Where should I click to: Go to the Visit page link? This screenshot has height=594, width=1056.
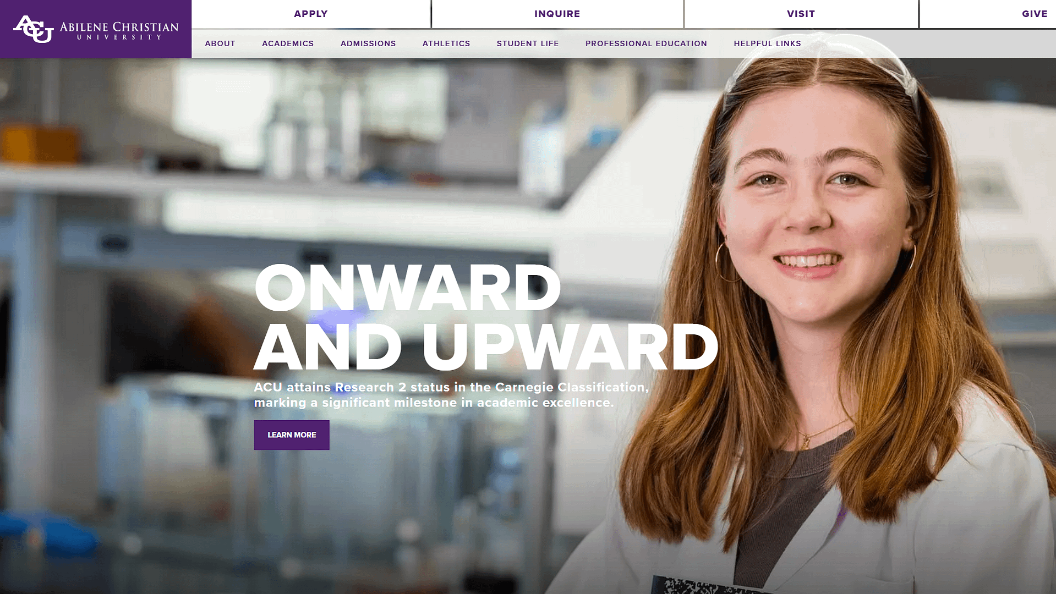click(801, 14)
